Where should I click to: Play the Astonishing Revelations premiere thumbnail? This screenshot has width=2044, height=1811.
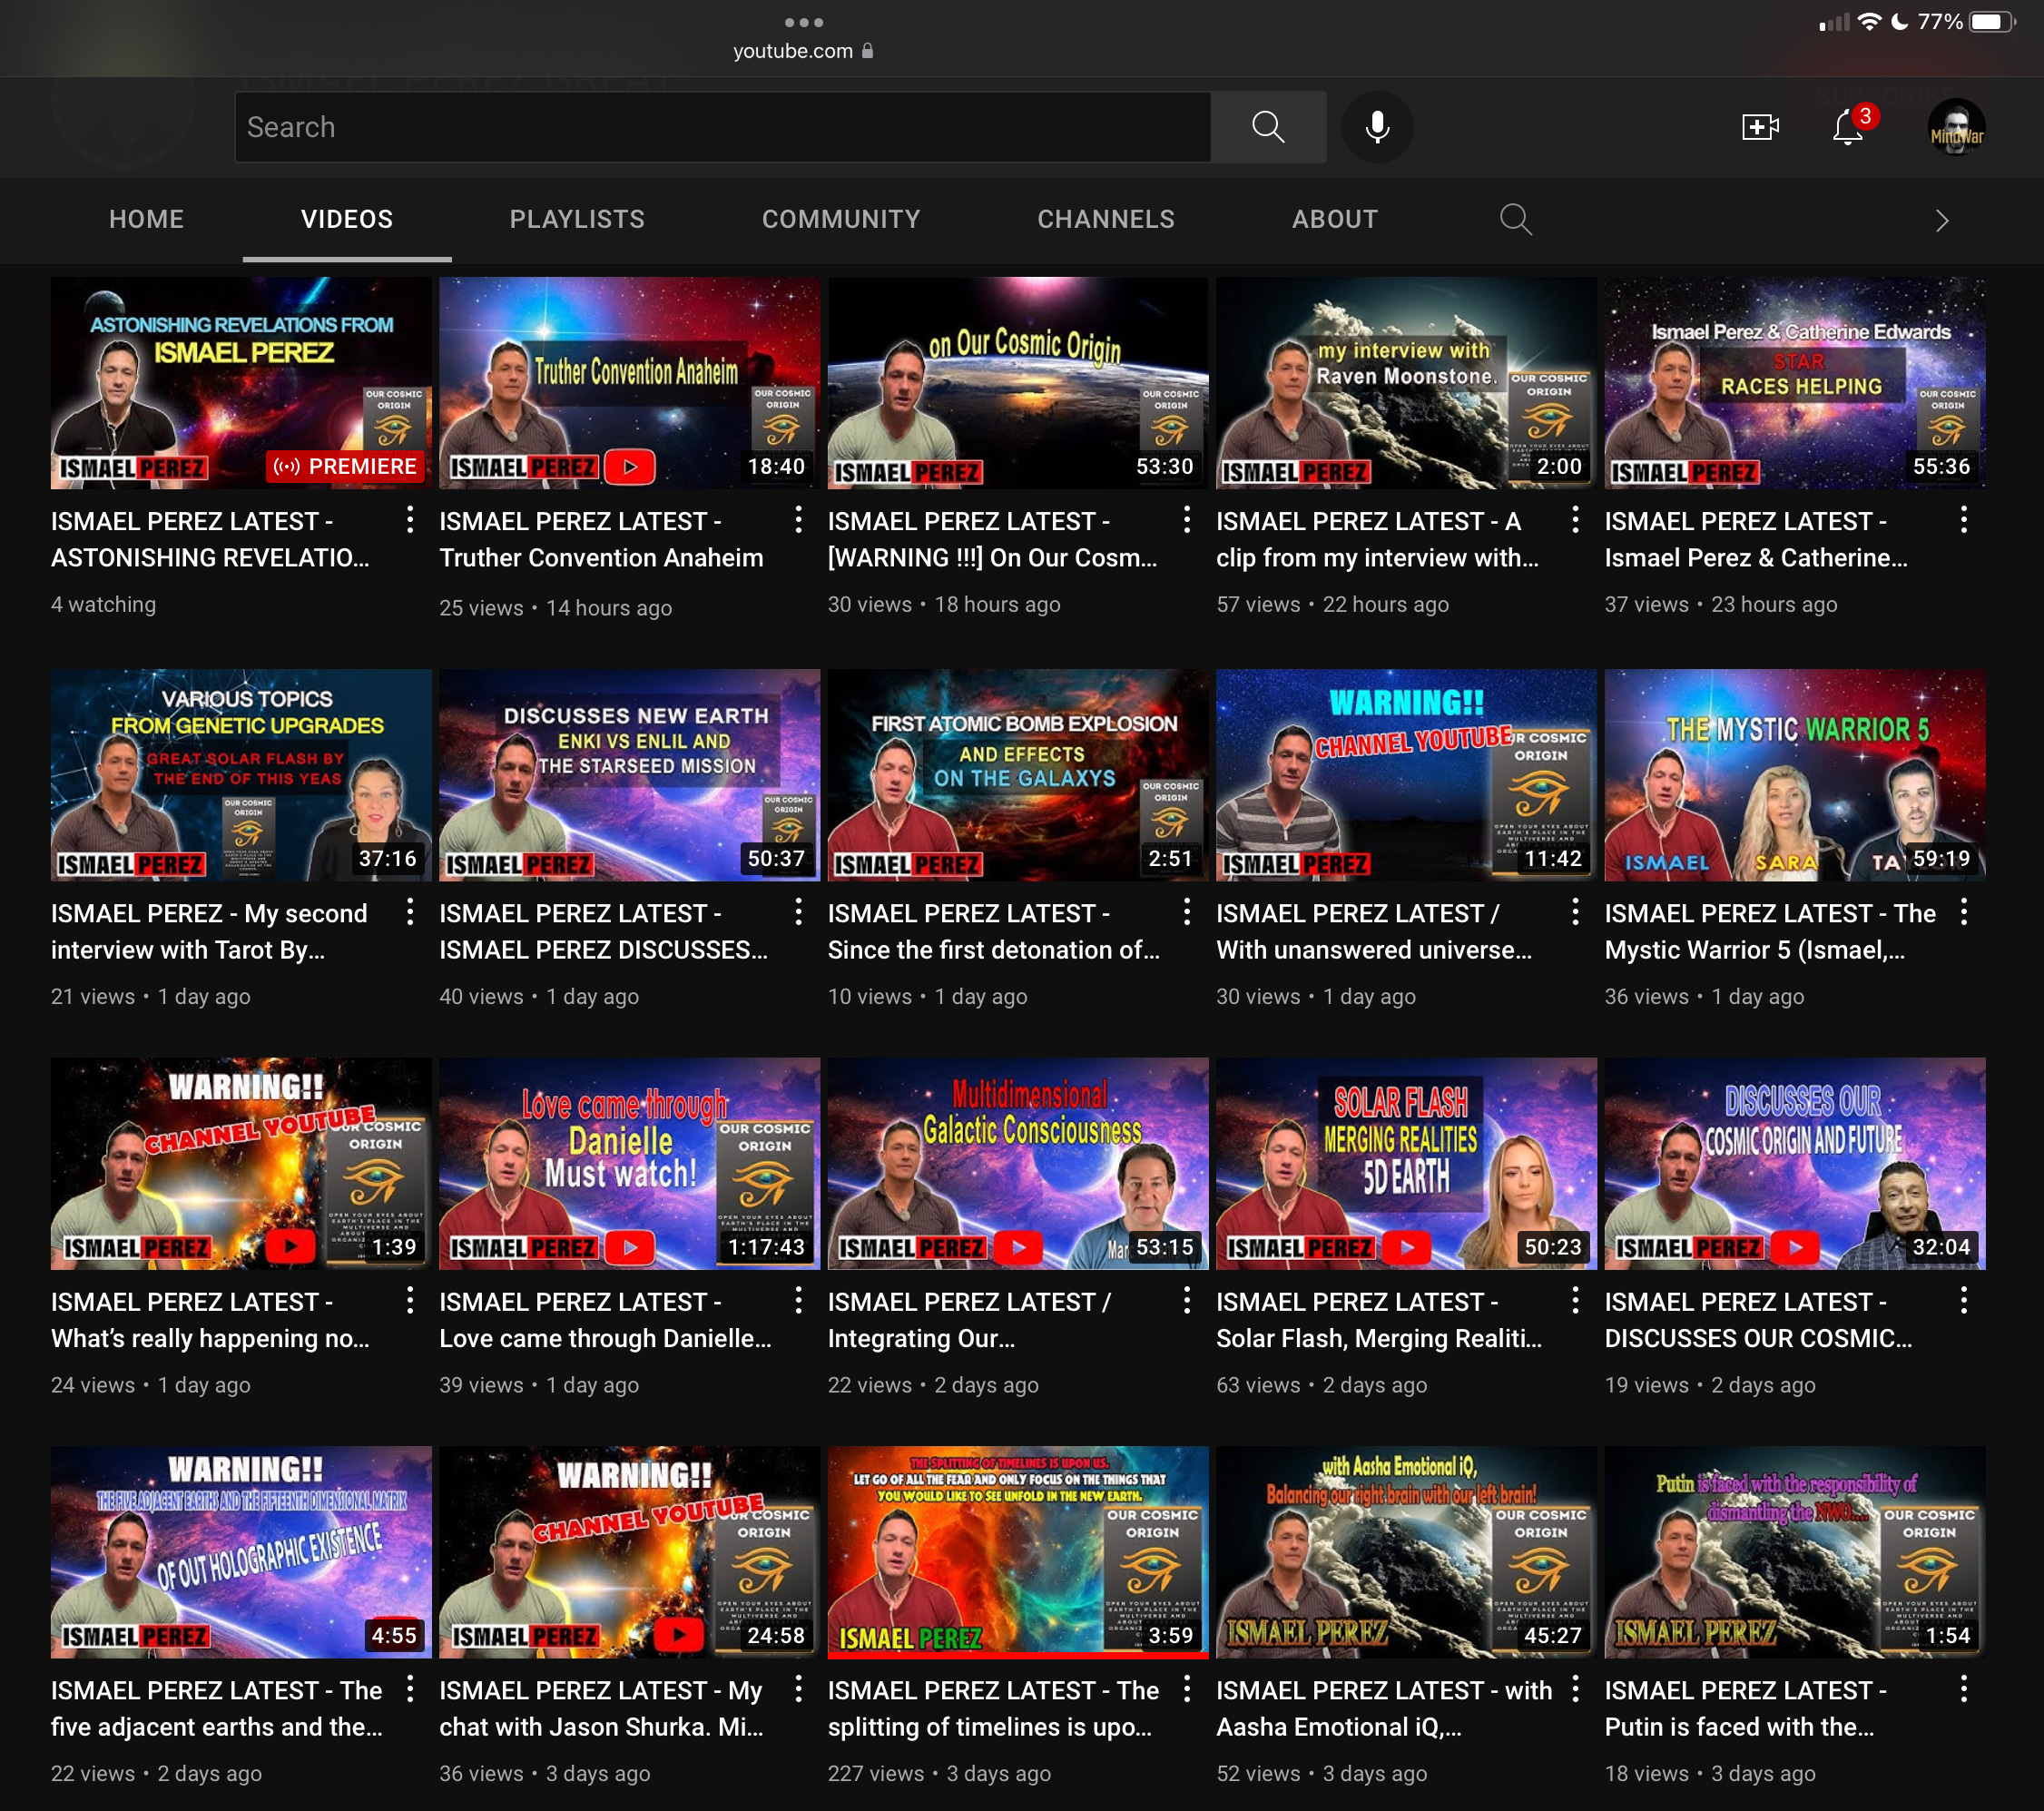point(241,383)
